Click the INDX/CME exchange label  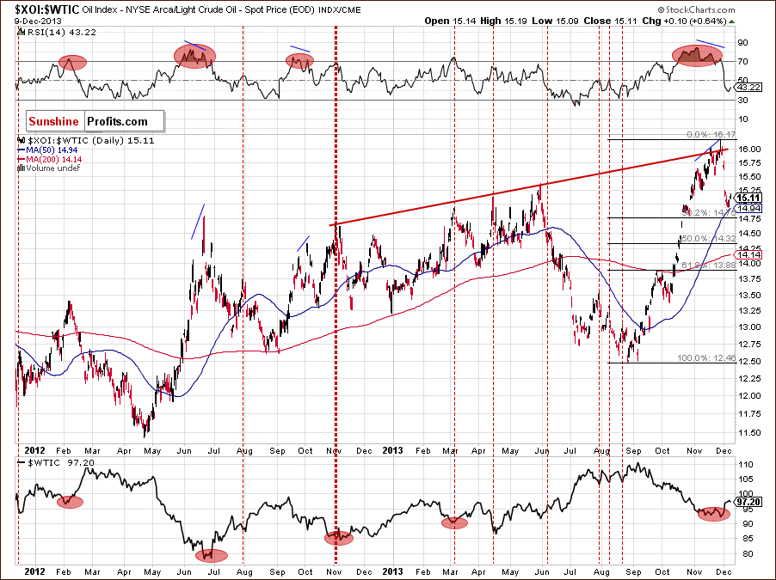click(x=340, y=10)
